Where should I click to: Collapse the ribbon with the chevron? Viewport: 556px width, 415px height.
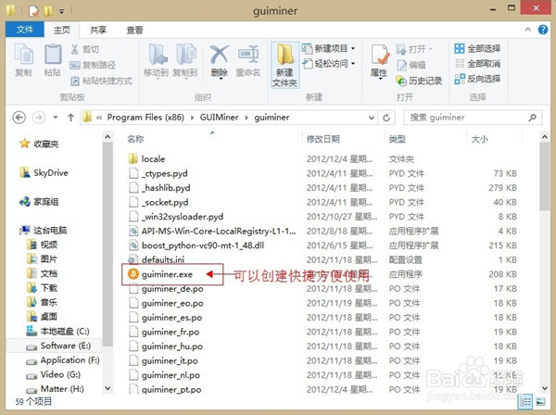[x=527, y=30]
